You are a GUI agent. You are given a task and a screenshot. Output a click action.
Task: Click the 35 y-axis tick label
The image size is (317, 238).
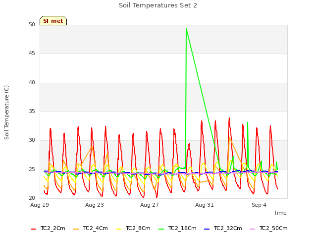click(x=32, y=111)
